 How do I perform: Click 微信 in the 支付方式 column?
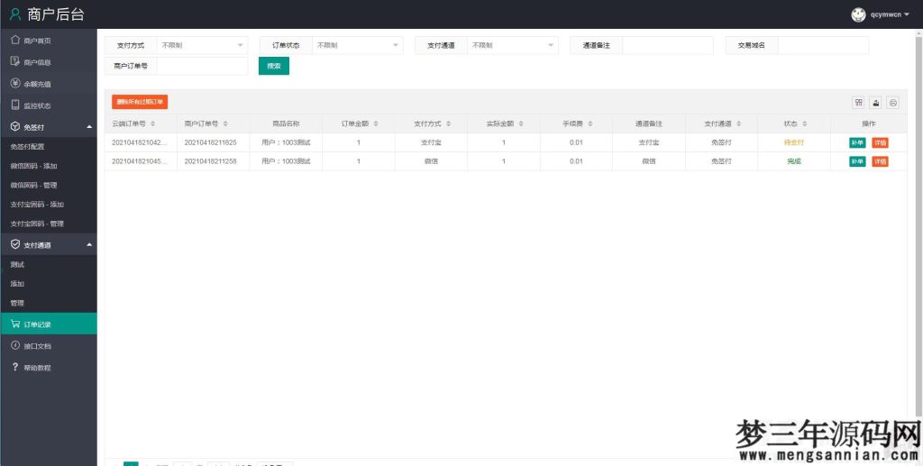coord(431,161)
